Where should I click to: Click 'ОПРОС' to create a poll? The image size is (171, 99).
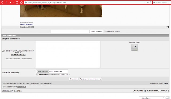pos(164,91)
